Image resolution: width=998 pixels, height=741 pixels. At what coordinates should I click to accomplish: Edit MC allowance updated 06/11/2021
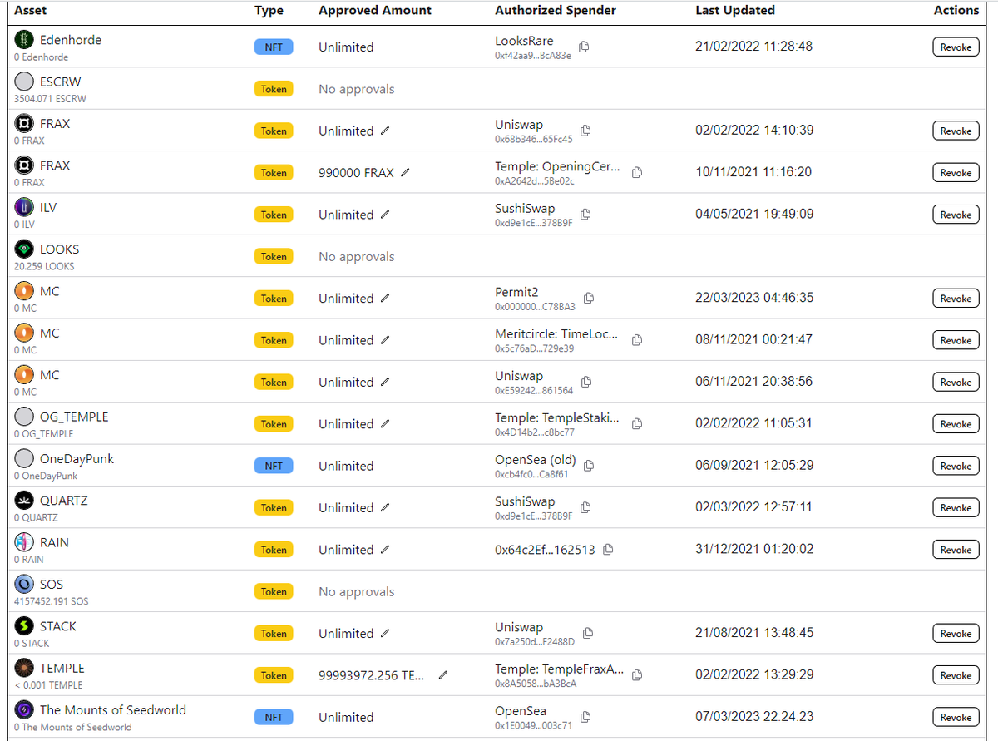pyautogui.click(x=384, y=382)
